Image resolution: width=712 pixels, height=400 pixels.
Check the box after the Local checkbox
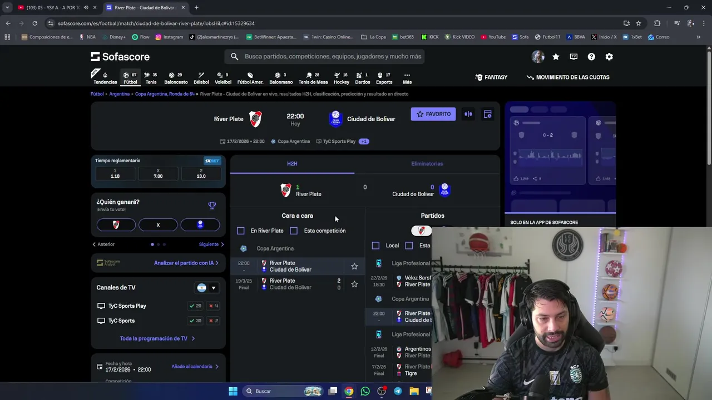[409, 246]
